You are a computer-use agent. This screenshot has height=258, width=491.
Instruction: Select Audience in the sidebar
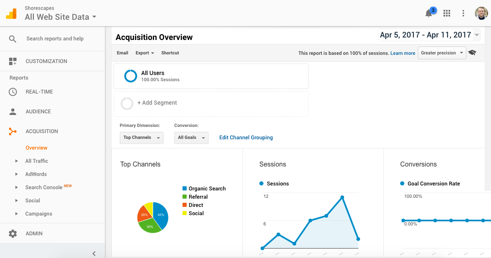coord(38,112)
